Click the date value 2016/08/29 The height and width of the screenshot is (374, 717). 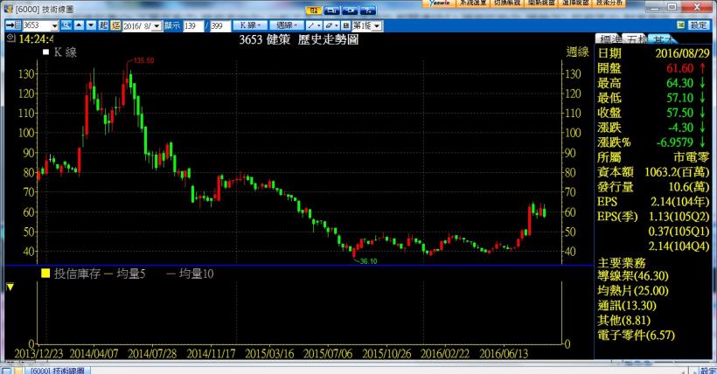coord(682,53)
